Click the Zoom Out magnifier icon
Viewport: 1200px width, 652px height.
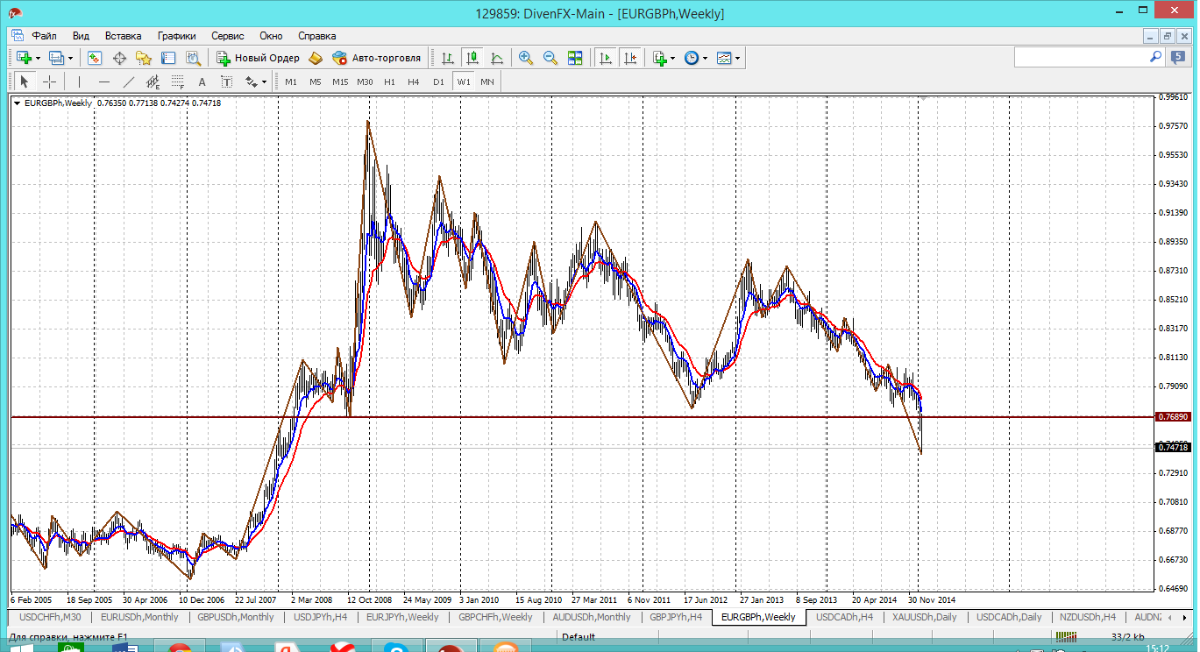click(550, 58)
